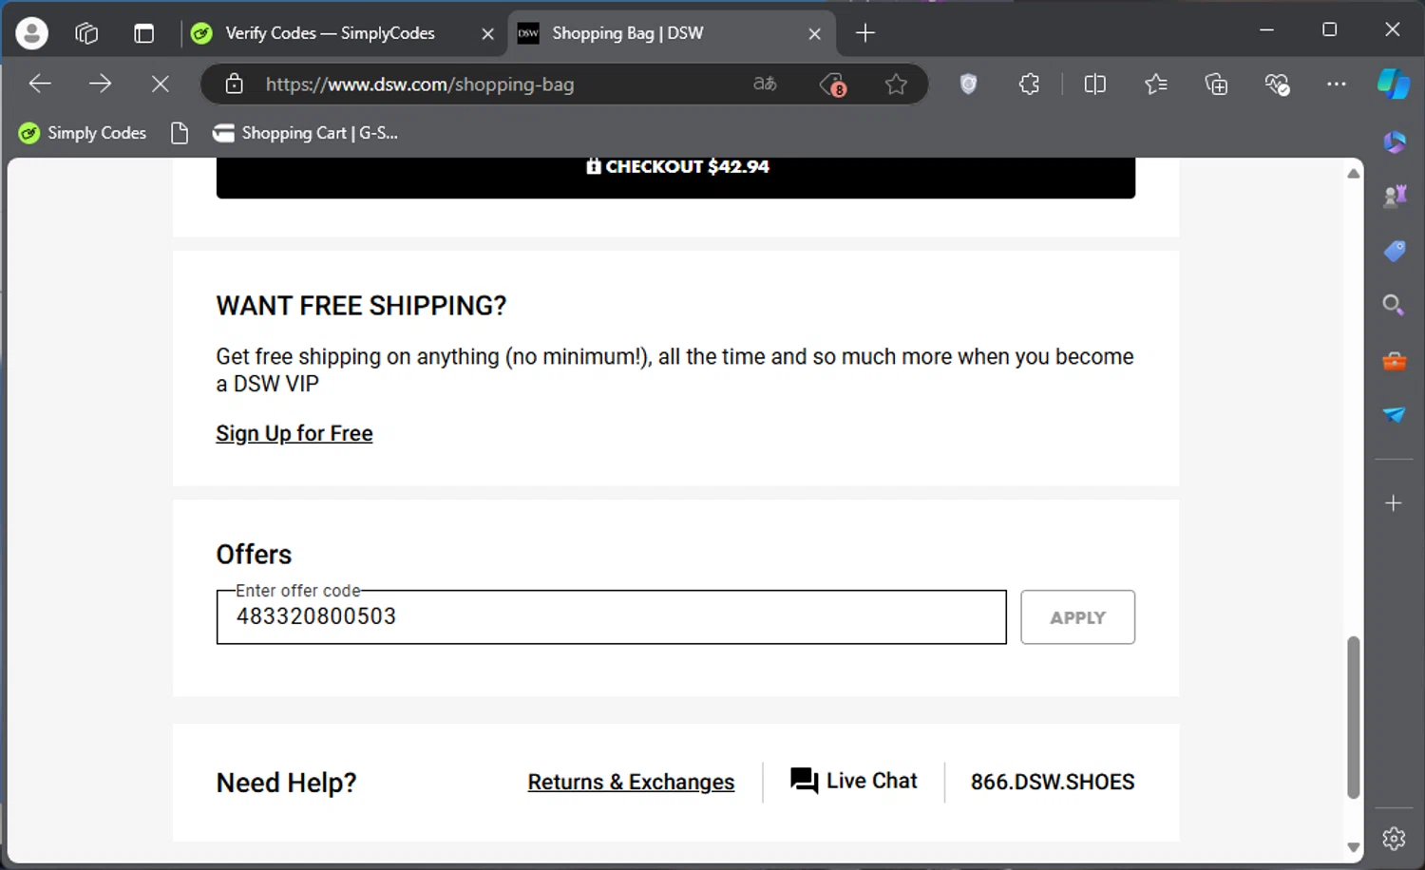
Task: Click Sign Up for Free link
Action: 294,433
